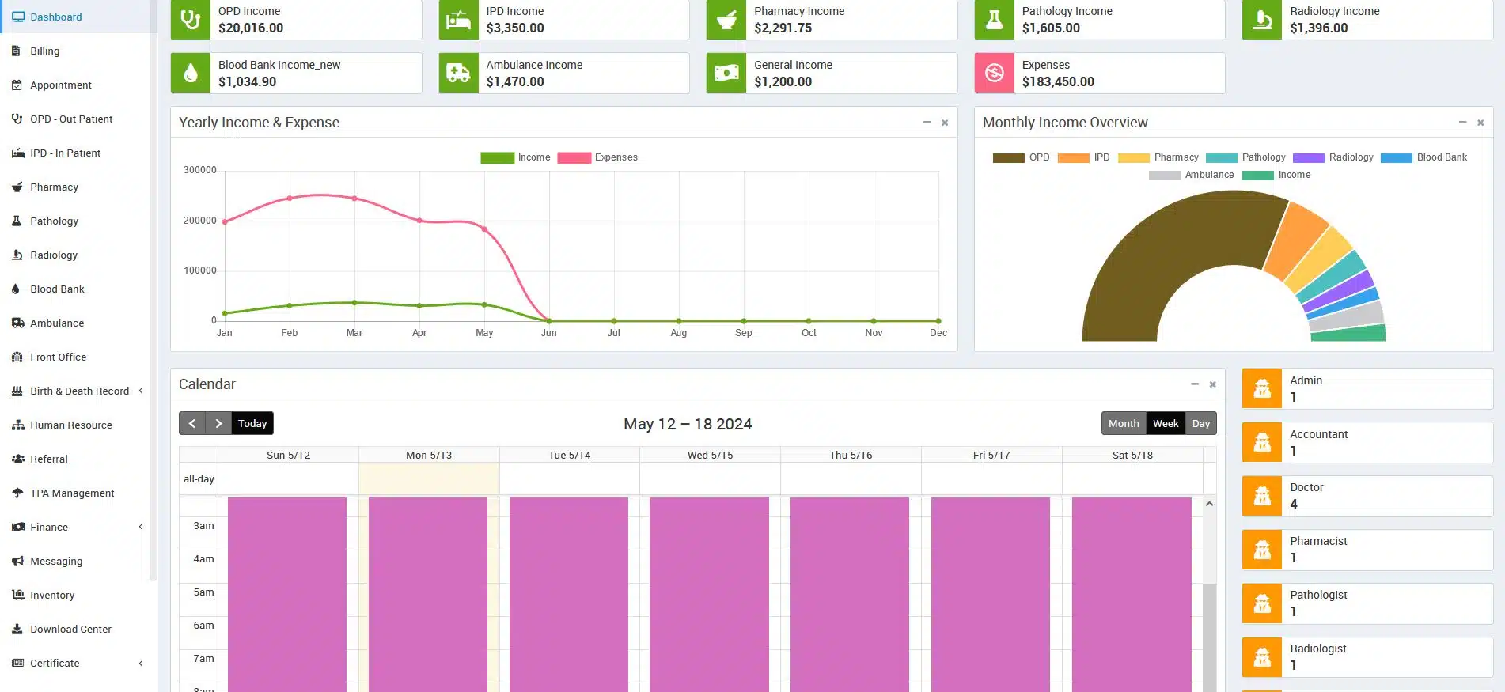Click the Certificate sidebar icon
The height and width of the screenshot is (692, 1505).
(17, 663)
